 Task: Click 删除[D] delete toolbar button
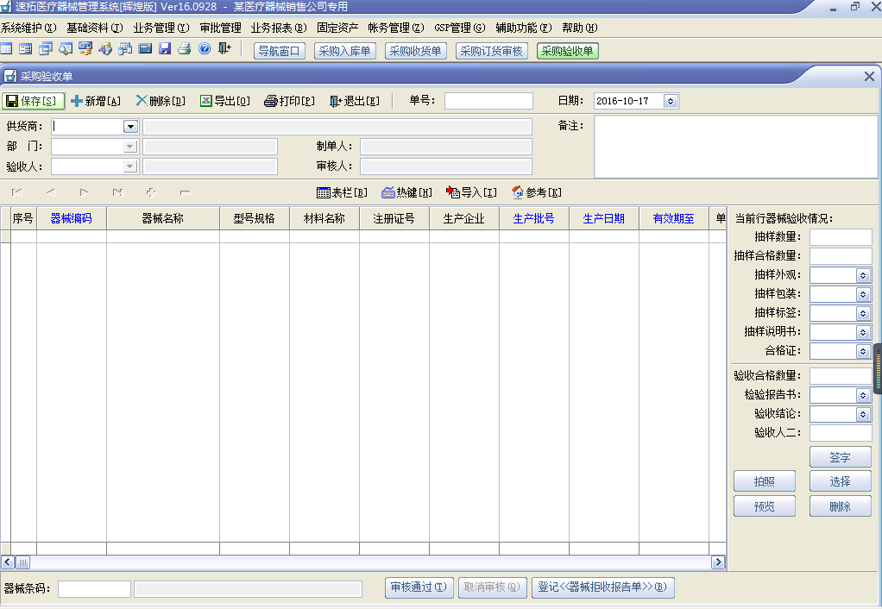pos(161,101)
